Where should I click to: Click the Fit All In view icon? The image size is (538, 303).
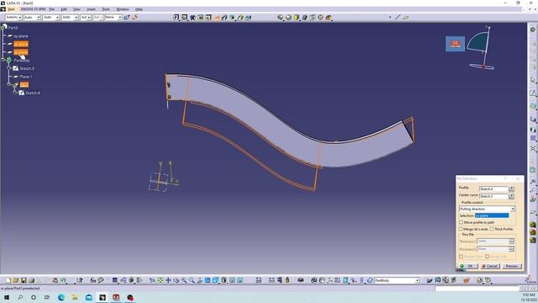[161, 280]
